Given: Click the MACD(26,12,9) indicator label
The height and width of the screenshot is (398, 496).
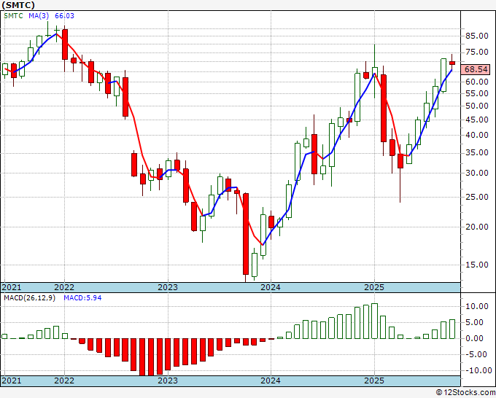Looking at the screenshot, I should click(x=29, y=298).
